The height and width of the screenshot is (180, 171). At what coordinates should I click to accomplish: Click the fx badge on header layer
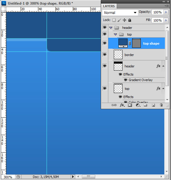pos(159,66)
